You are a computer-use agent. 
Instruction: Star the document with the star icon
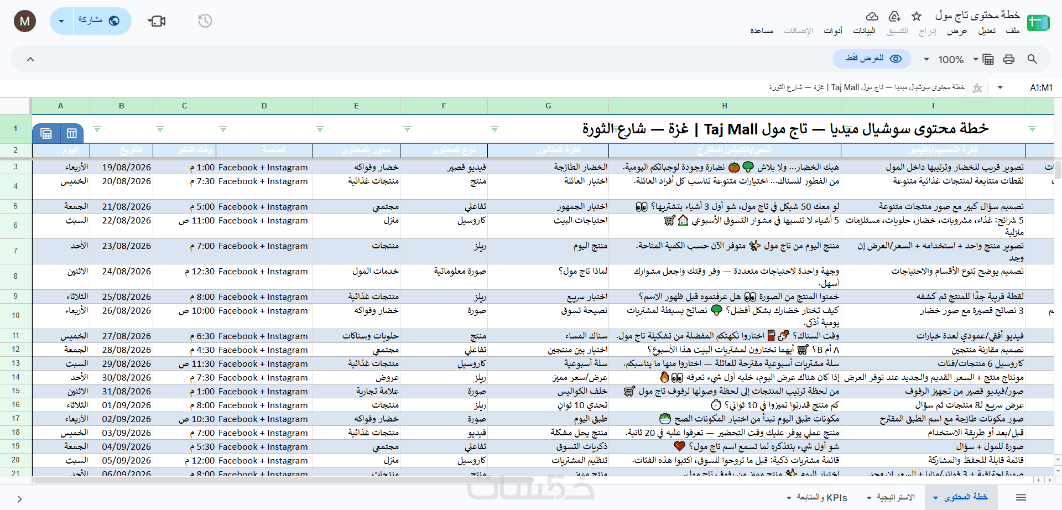(x=917, y=16)
